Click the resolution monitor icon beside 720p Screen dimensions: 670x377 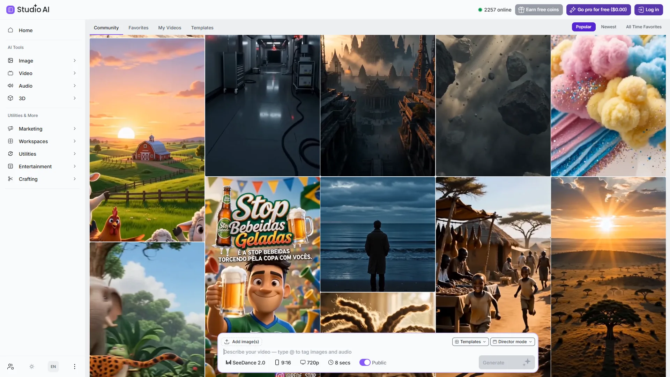[303, 362]
